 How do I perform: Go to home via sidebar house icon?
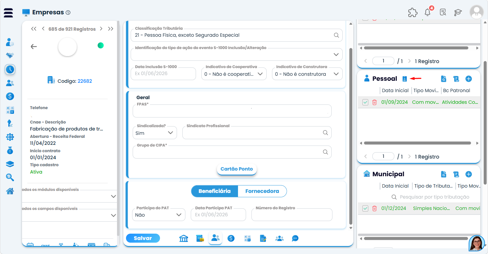point(10,191)
